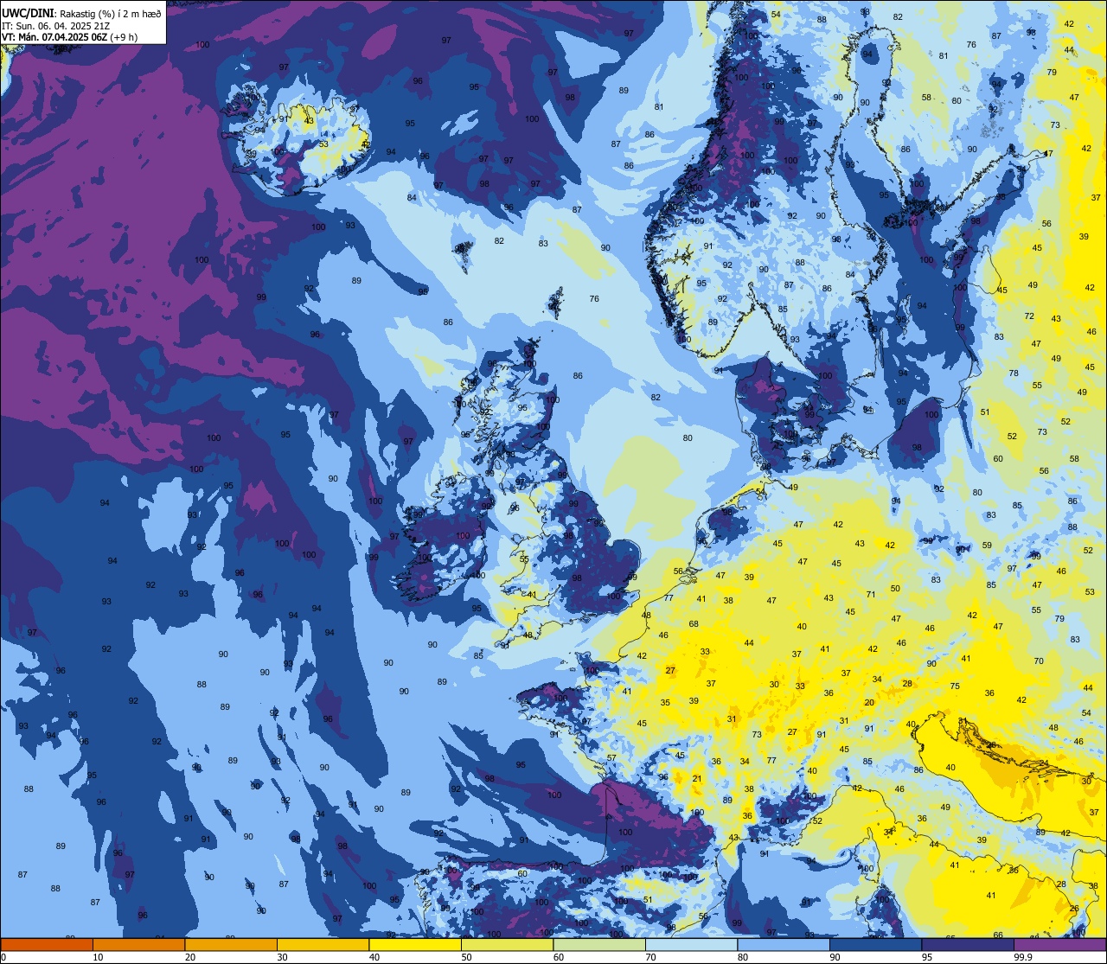1107x964 pixels.
Task: Click the '70' tick label below the legend bar
Action: [x=650, y=957]
